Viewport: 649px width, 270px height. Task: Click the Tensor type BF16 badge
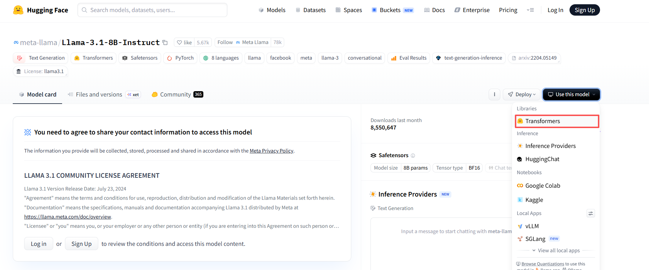pos(458,168)
